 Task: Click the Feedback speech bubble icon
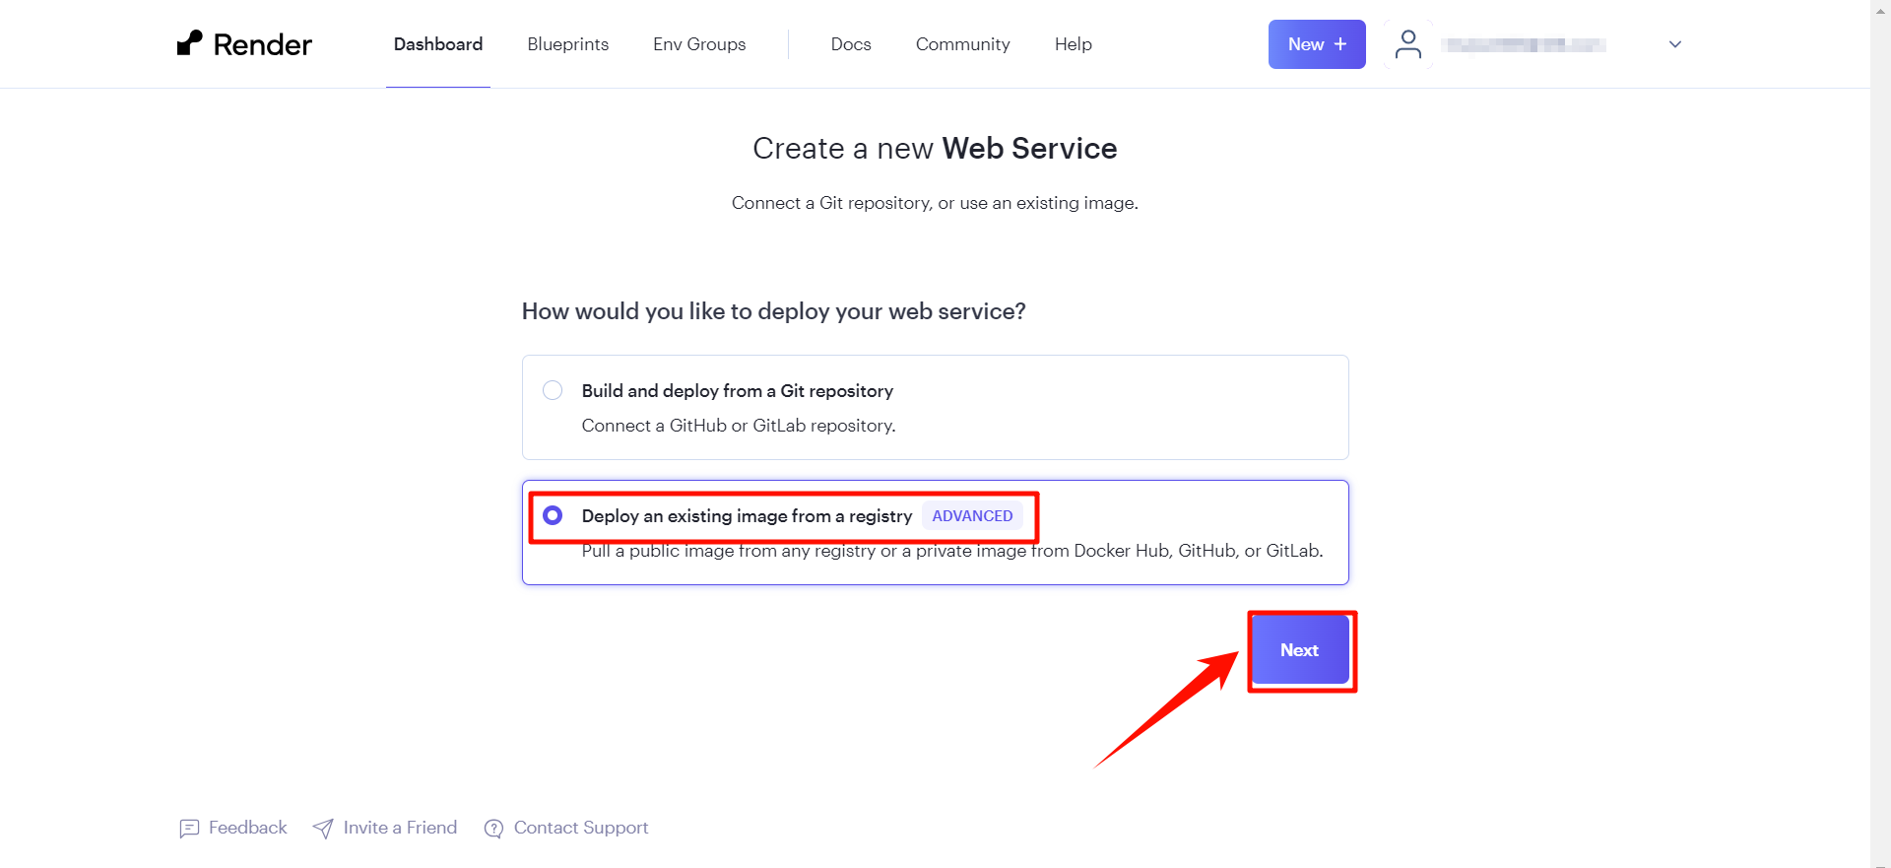[x=189, y=829]
